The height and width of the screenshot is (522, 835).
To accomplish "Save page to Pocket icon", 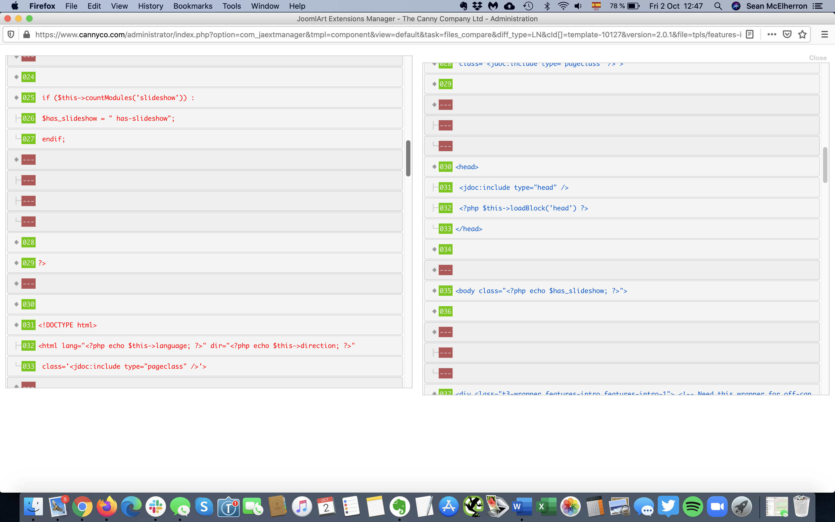I will pyautogui.click(x=787, y=35).
